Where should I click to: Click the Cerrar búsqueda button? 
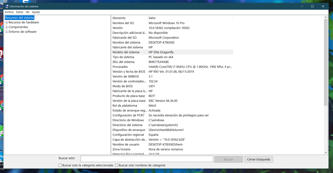tap(258, 159)
